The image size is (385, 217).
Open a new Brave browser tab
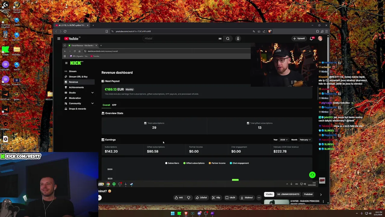(x=93, y=25)
